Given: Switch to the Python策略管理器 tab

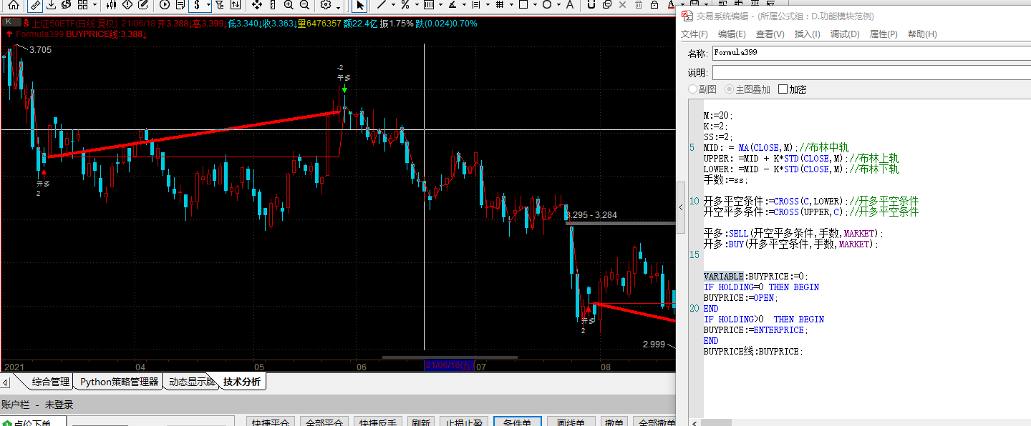Looking at the screenshot, I should 119,382.
